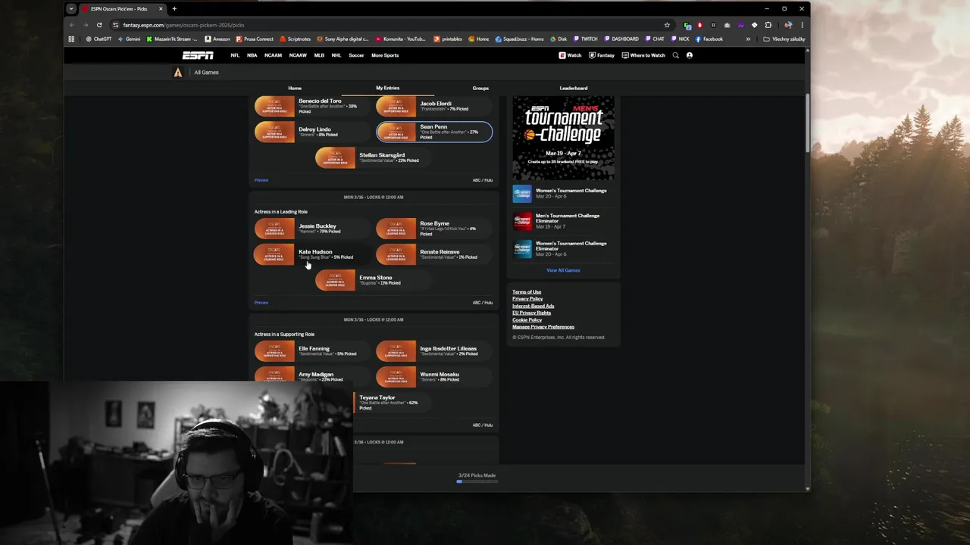
Task: Open the Chrome three-dot menu
Action: click(802, 25)
